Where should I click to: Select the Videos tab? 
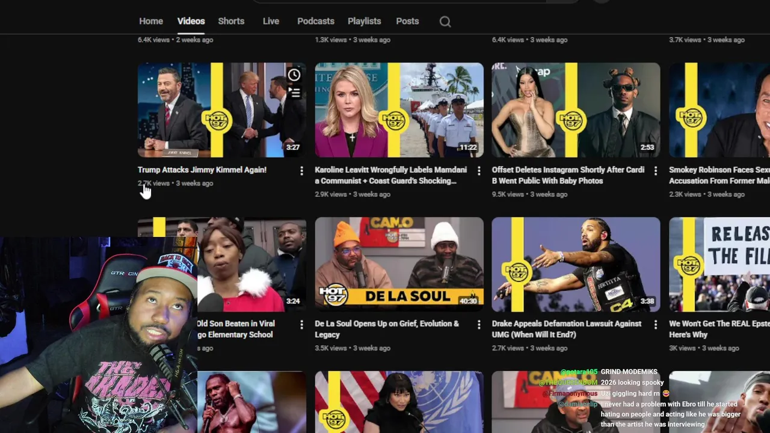[x=191, y=21]
